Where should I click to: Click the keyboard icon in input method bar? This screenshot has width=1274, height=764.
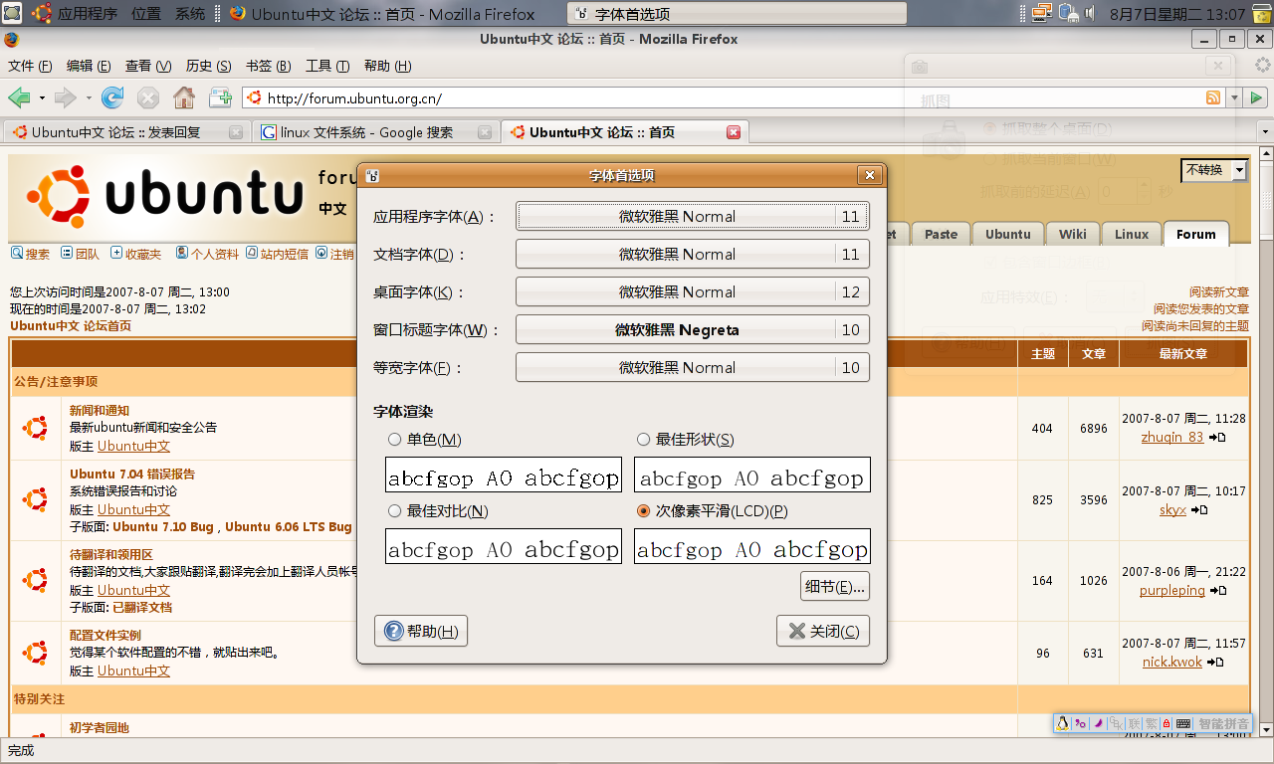click(1182, 723)
